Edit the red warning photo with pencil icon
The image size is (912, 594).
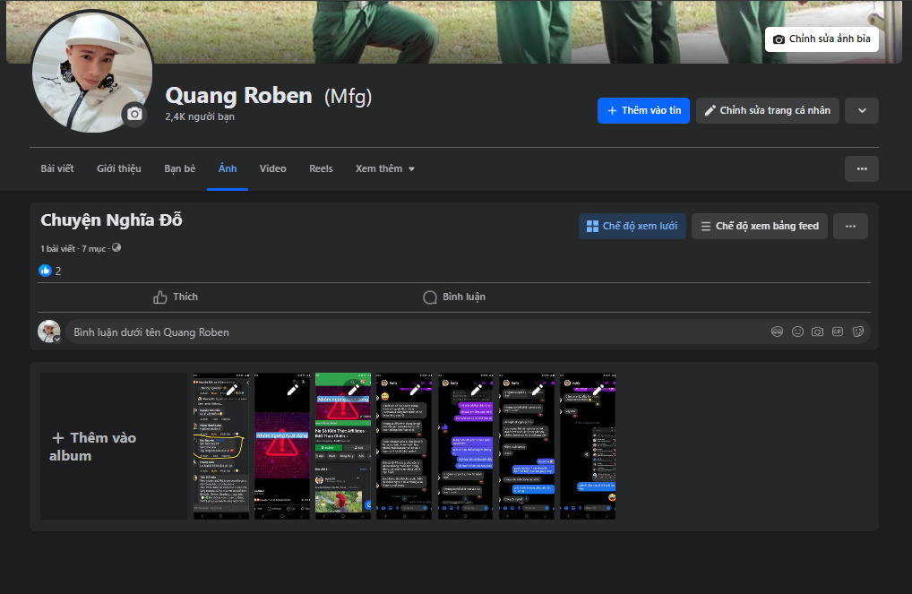point(292,389)
